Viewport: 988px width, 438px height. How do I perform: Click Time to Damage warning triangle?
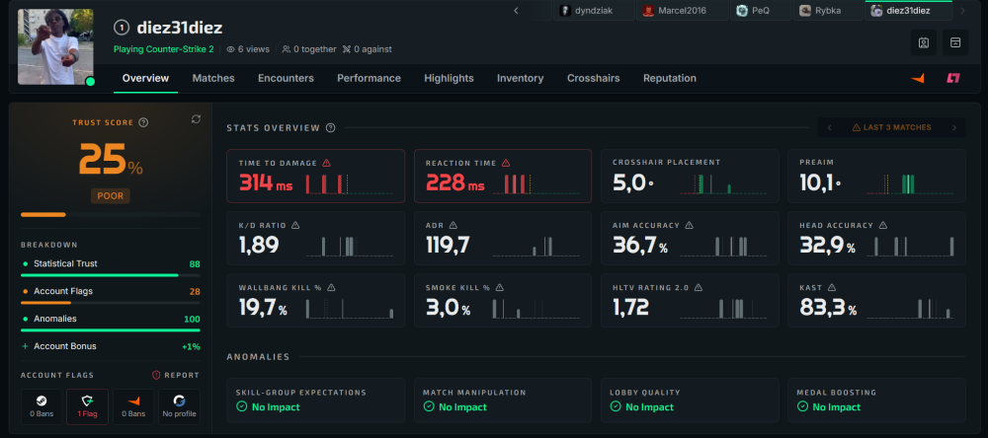click(326, 163)
